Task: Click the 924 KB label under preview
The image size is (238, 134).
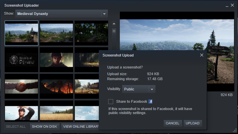Action: click(226, 95)
